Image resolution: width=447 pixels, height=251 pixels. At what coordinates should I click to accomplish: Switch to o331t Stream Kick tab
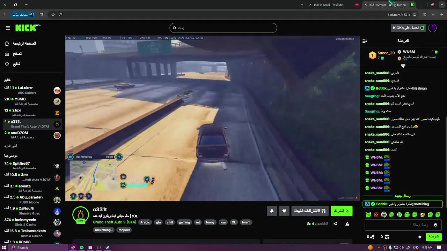[x=389, y=5]
